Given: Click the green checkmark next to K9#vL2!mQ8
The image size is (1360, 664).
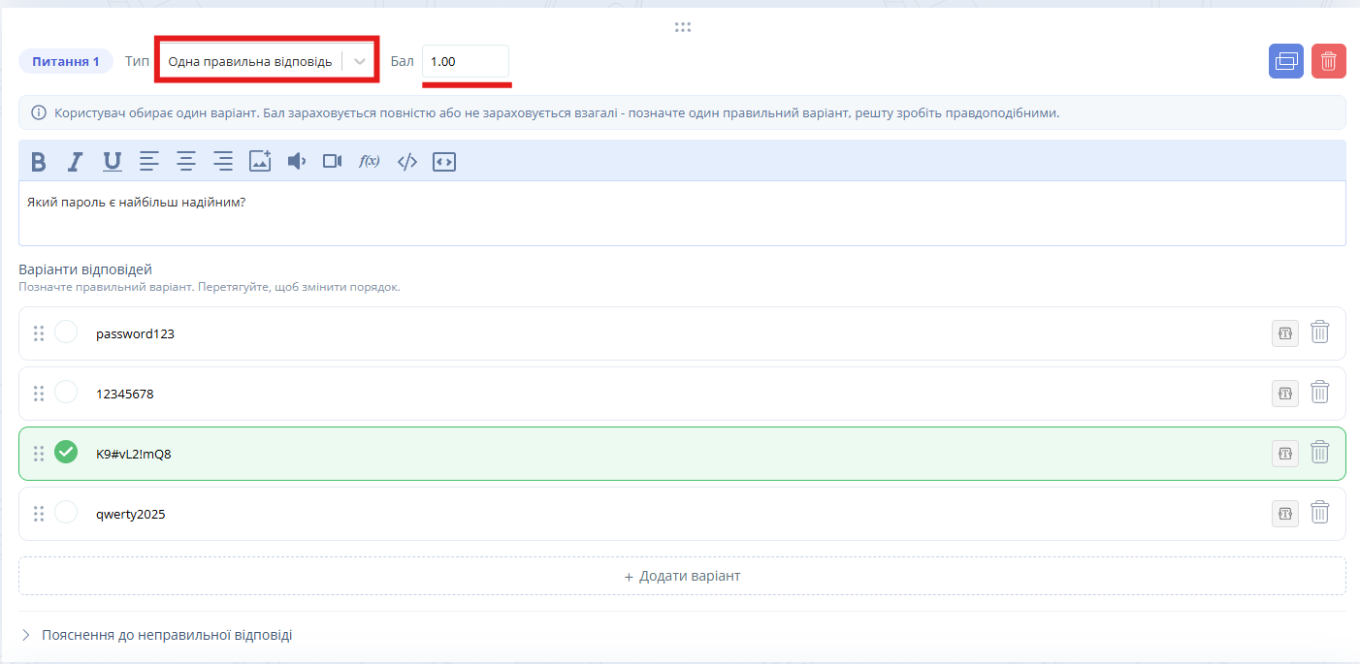Looking at the screenshot, I should [x=66, y=453].
